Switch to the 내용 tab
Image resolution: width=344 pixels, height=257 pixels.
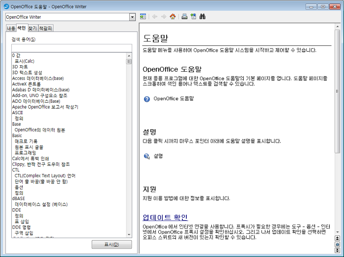tap(11, 29)
